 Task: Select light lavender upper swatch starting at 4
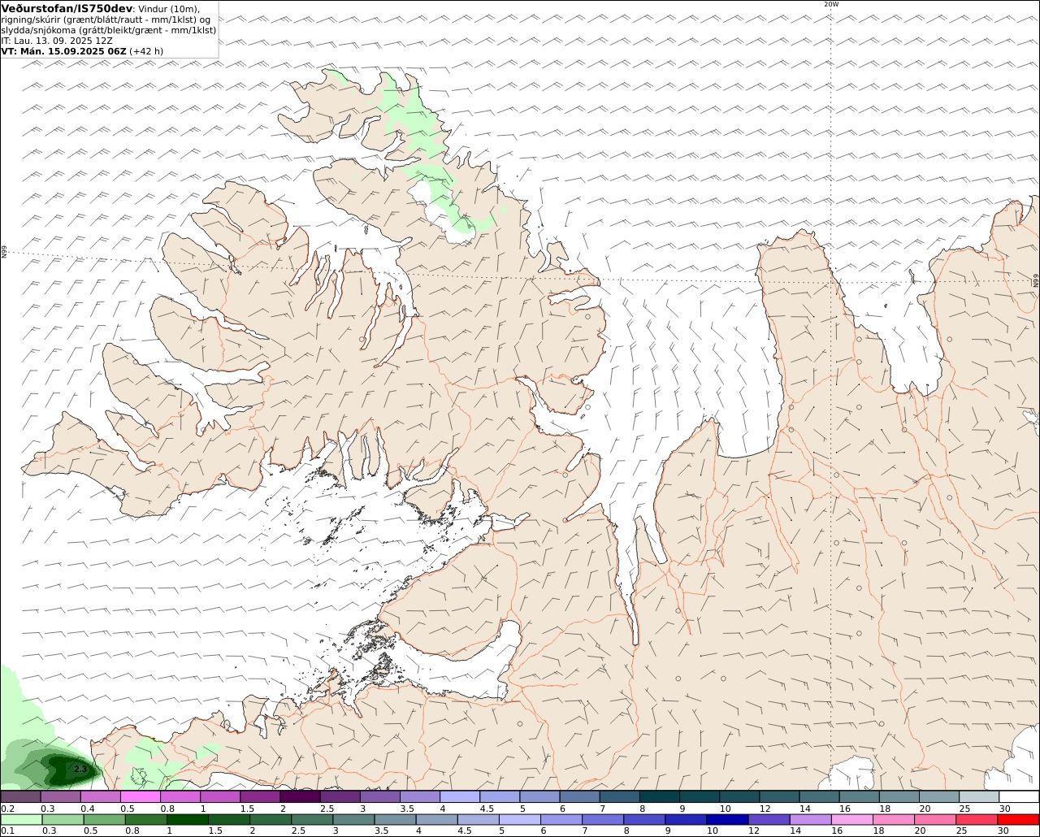(460, 796)
